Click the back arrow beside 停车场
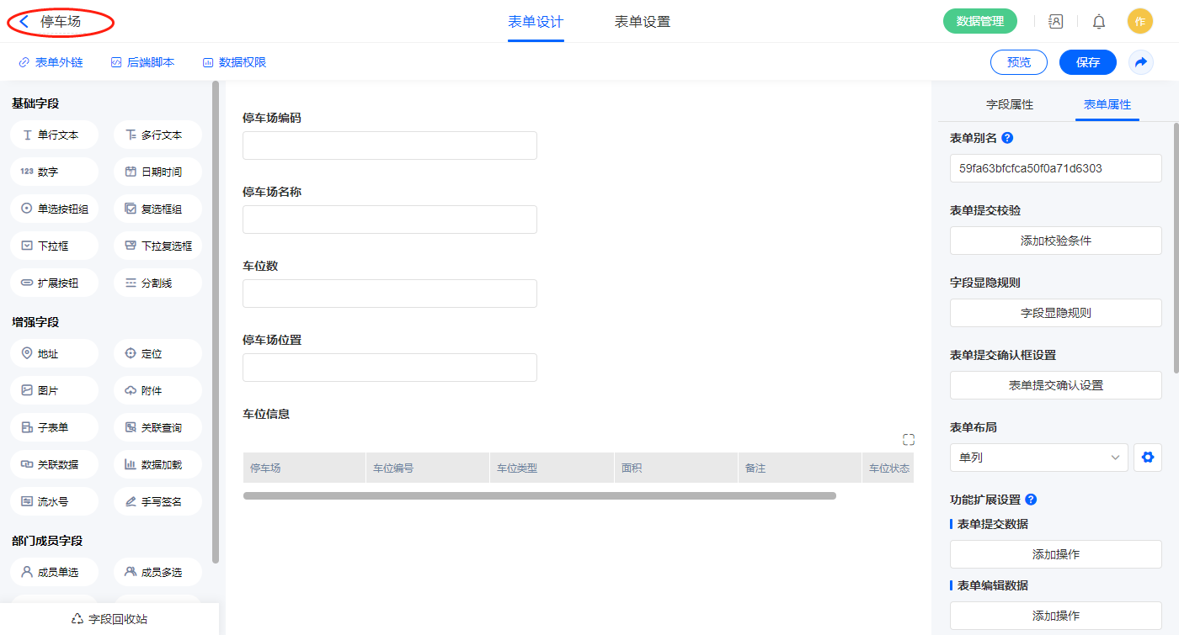This screenshot has width=1179, height=635. (x=24, y=22)
